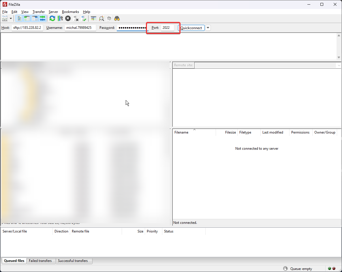Click into the Host input field
342x272 pixels.
[x=27, y=28]
